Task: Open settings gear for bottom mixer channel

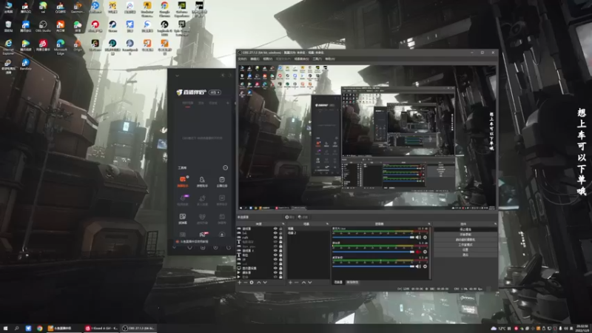Action: click(425, 266)
